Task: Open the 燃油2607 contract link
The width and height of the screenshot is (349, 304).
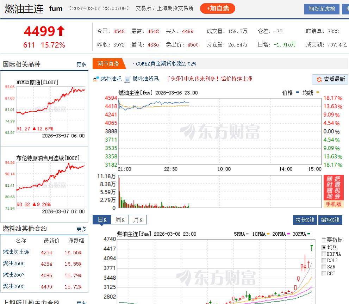Action: (x=14, y=275)
